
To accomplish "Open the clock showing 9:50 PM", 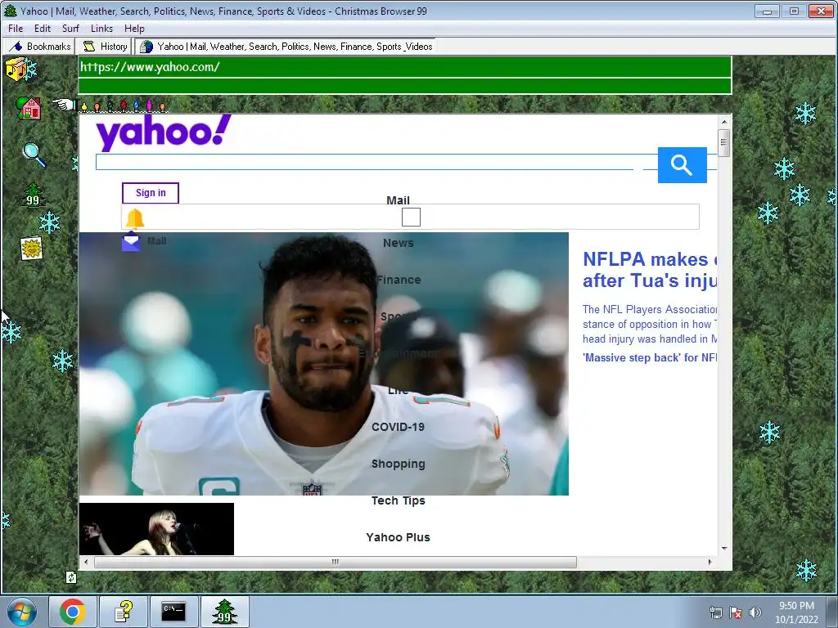I will [x=796, y=612].
